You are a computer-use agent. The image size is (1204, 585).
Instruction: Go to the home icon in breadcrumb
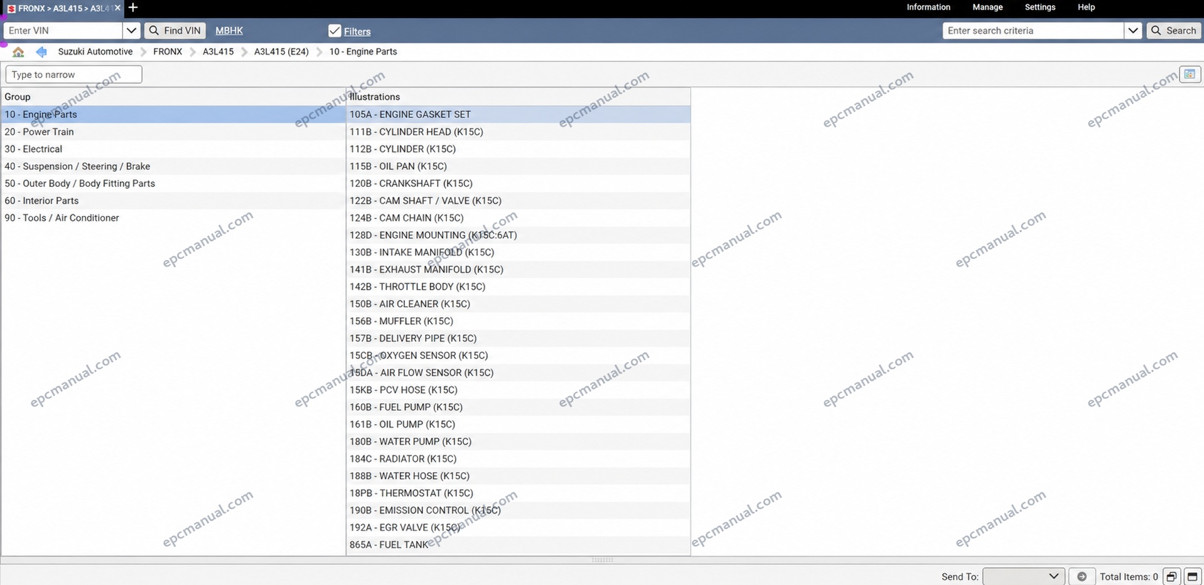pyautogui.click(x=18, y=52)
